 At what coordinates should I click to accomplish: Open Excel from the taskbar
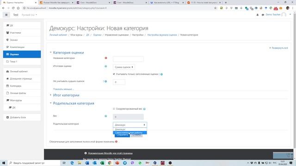pos(102,163)
